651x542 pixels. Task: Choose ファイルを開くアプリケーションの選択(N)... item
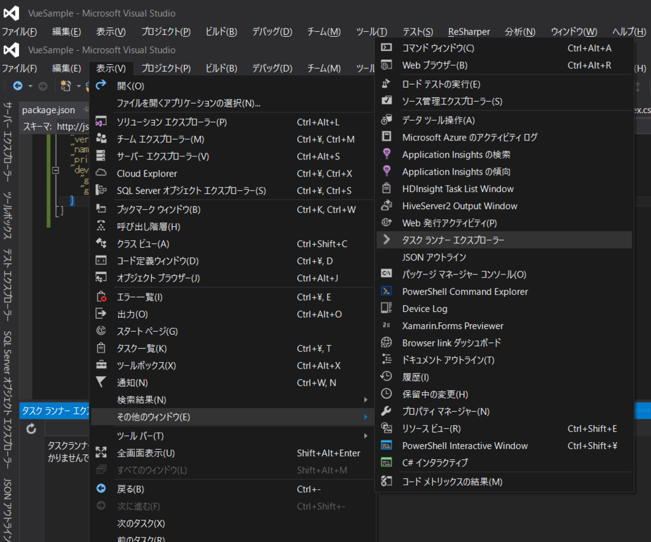[x=233, y=103]
